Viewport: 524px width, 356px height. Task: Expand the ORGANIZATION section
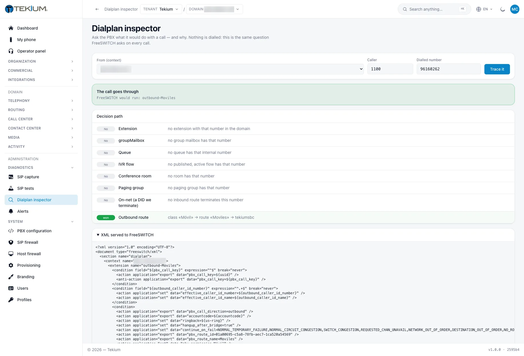(41, 61)
